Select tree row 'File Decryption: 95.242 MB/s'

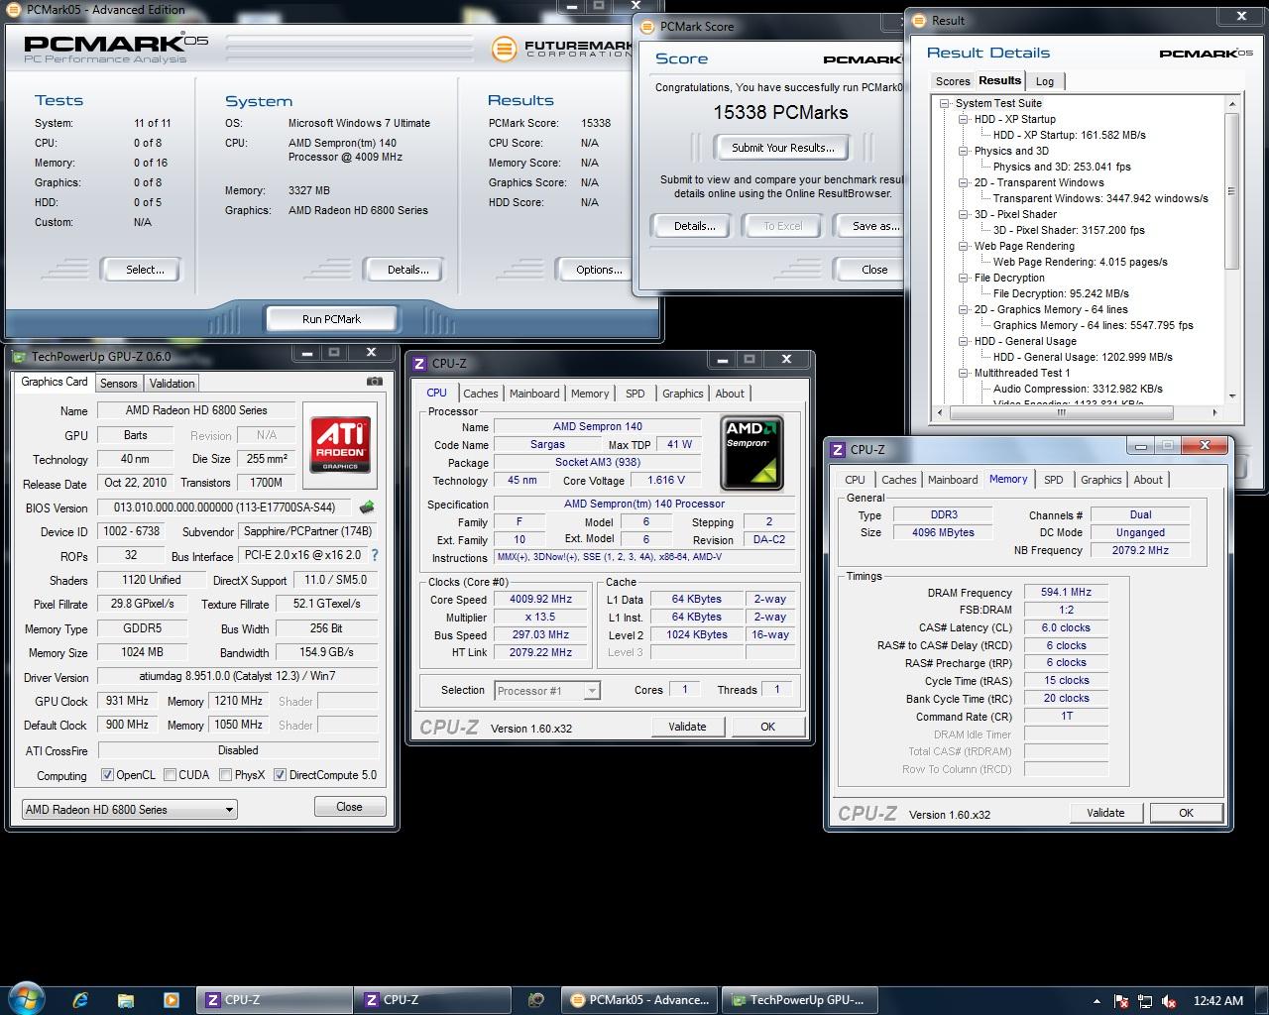click(x=1061, y=293)
